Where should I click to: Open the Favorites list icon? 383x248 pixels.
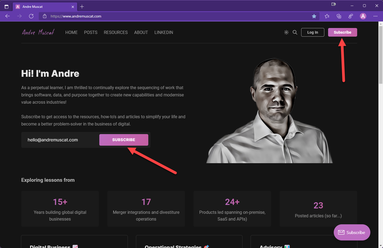point(327,16)
